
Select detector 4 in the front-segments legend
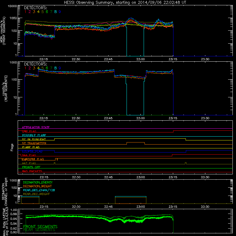[38, 12]
